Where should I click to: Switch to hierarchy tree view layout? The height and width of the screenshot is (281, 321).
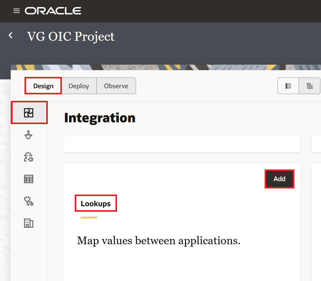[x=310, y=86]
